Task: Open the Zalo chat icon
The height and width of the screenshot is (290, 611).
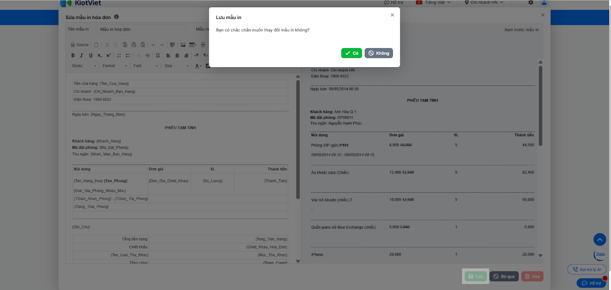Action: coord(600,255)
